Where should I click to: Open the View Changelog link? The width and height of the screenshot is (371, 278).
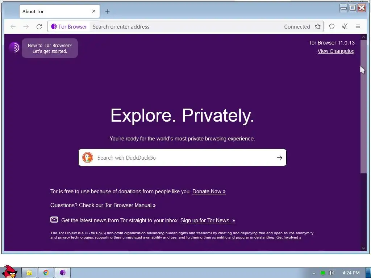(336, 51)
